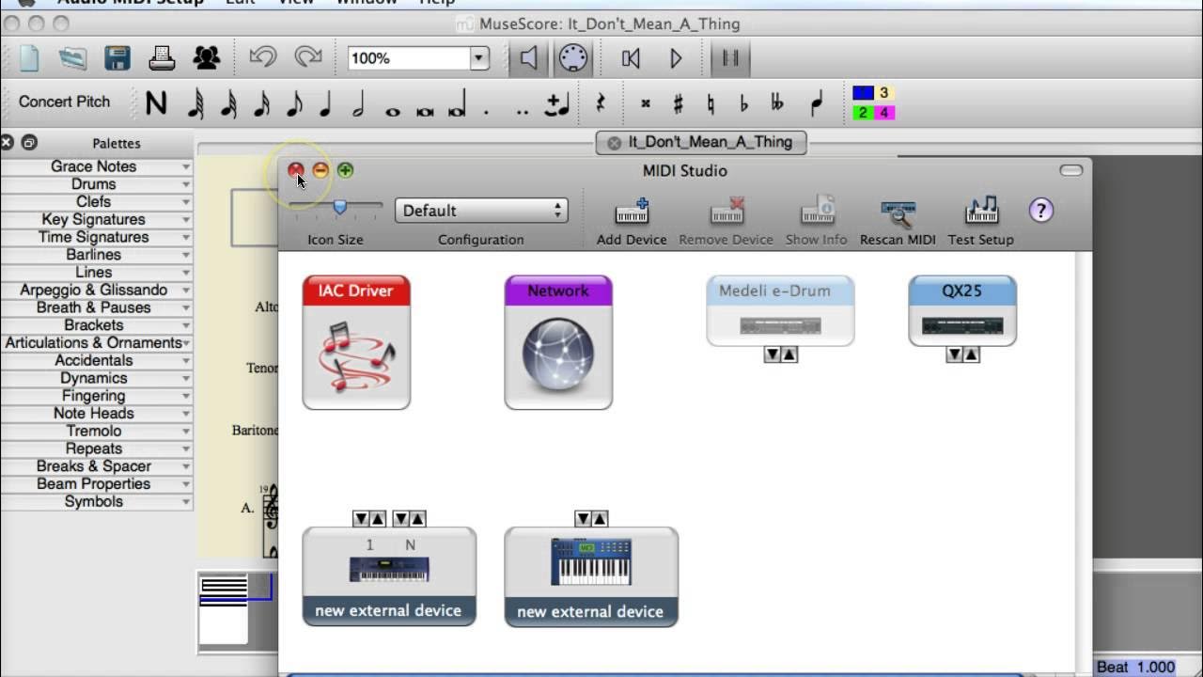Open the Default Configuration dropdown
This screenshot has height=677, width=1203.
[x=481, y=211]
